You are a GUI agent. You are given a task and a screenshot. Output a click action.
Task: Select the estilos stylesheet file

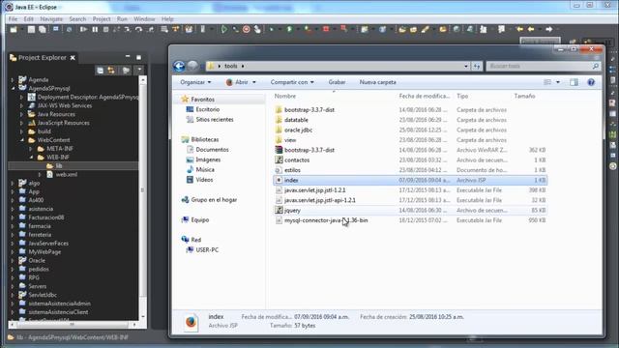(x=292, y=170)
